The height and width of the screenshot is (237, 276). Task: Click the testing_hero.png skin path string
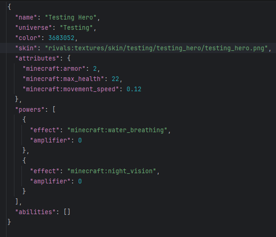(156, 48)
